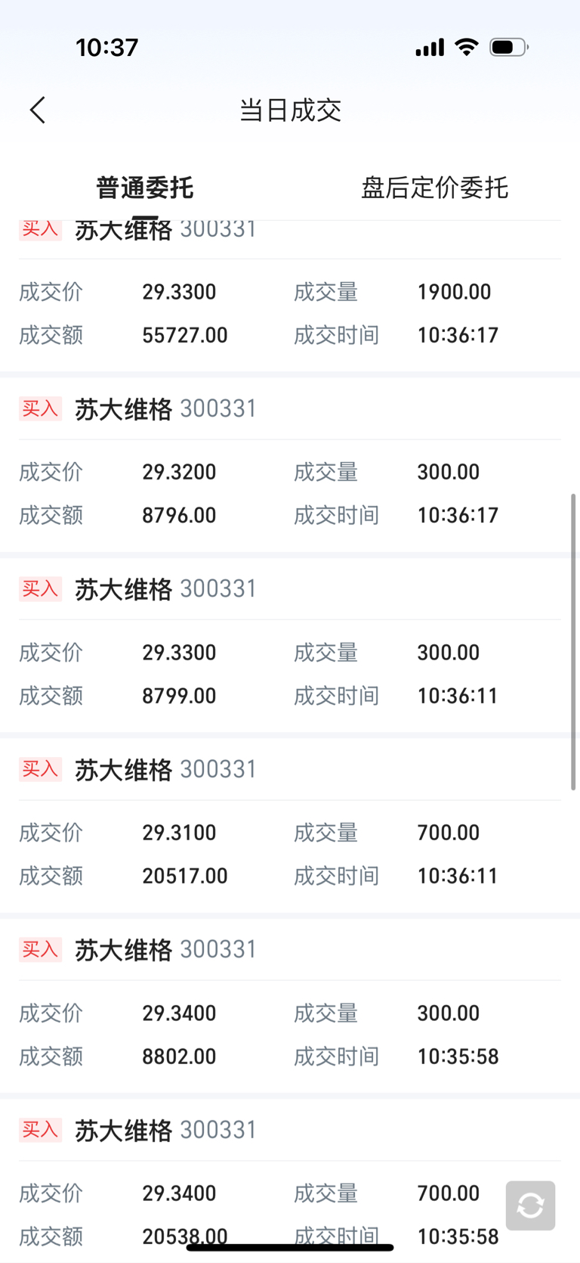Tap the Wi-Fi icon in status bar
580x1263 pixels.
pos(467,48)
